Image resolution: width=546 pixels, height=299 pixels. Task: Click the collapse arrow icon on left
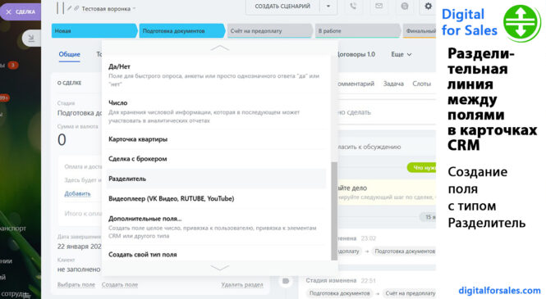click(31, 39)
